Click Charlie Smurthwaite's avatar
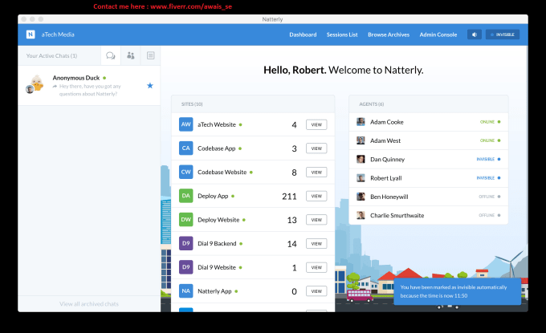The height and width of the screenshot is (333, 546). [x=361, y=215]
